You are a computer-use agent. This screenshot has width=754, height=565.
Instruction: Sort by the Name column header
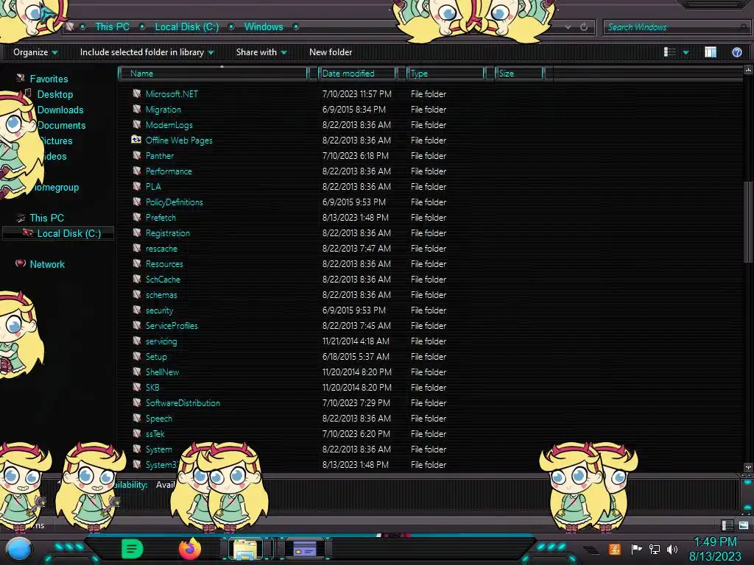pos(213,73)
